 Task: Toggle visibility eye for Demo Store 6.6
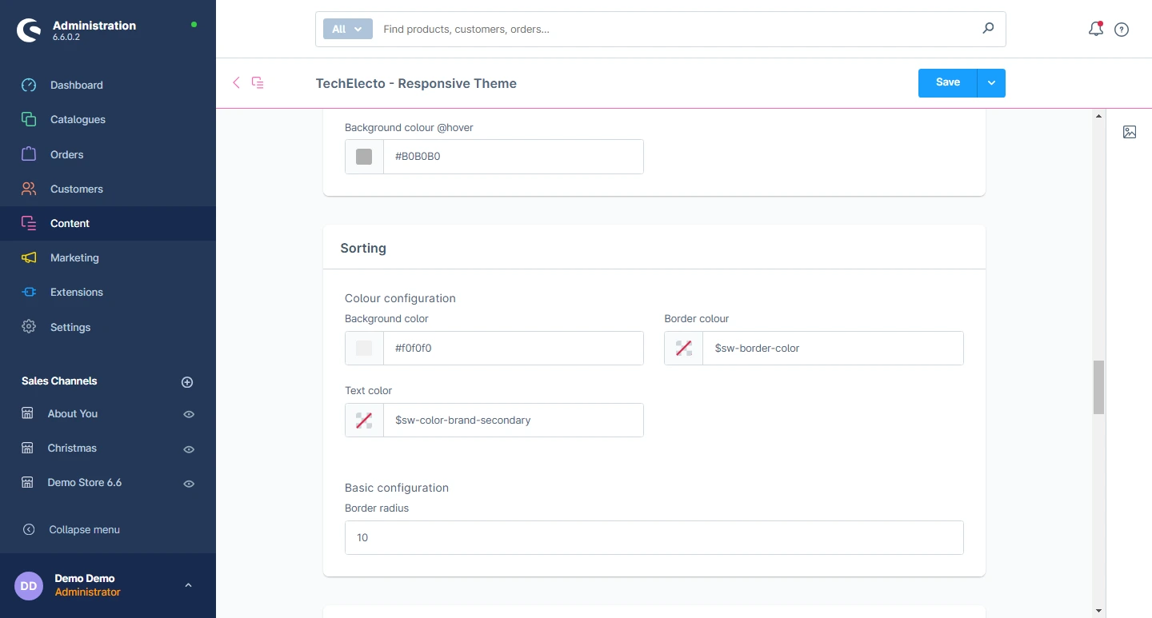[x=189, y=484]
